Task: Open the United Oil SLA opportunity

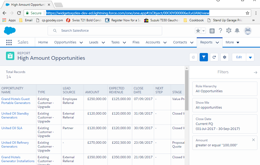Action: click(12, 128)
